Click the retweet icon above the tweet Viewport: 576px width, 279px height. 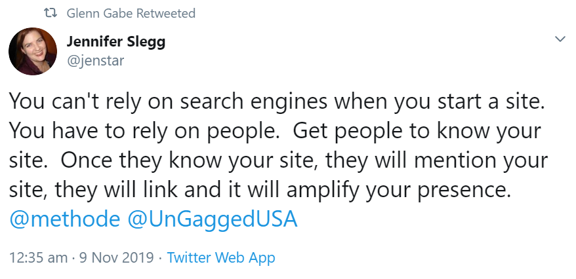pos(49,13)
